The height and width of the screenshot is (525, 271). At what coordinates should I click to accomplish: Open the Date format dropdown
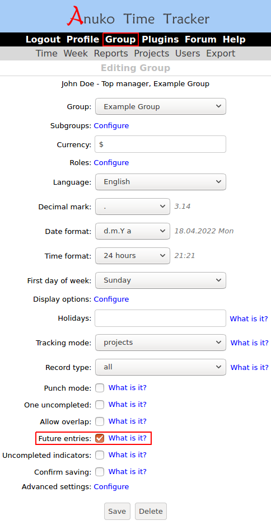pos(132,231)
